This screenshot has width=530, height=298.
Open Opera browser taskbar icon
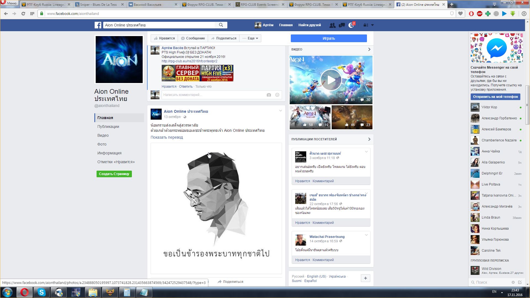coord(25,292)
